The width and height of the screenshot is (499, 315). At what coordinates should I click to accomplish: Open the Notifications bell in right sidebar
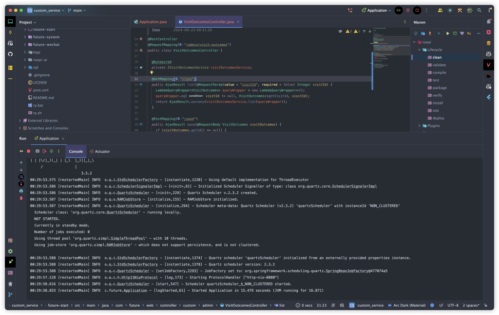489,22
